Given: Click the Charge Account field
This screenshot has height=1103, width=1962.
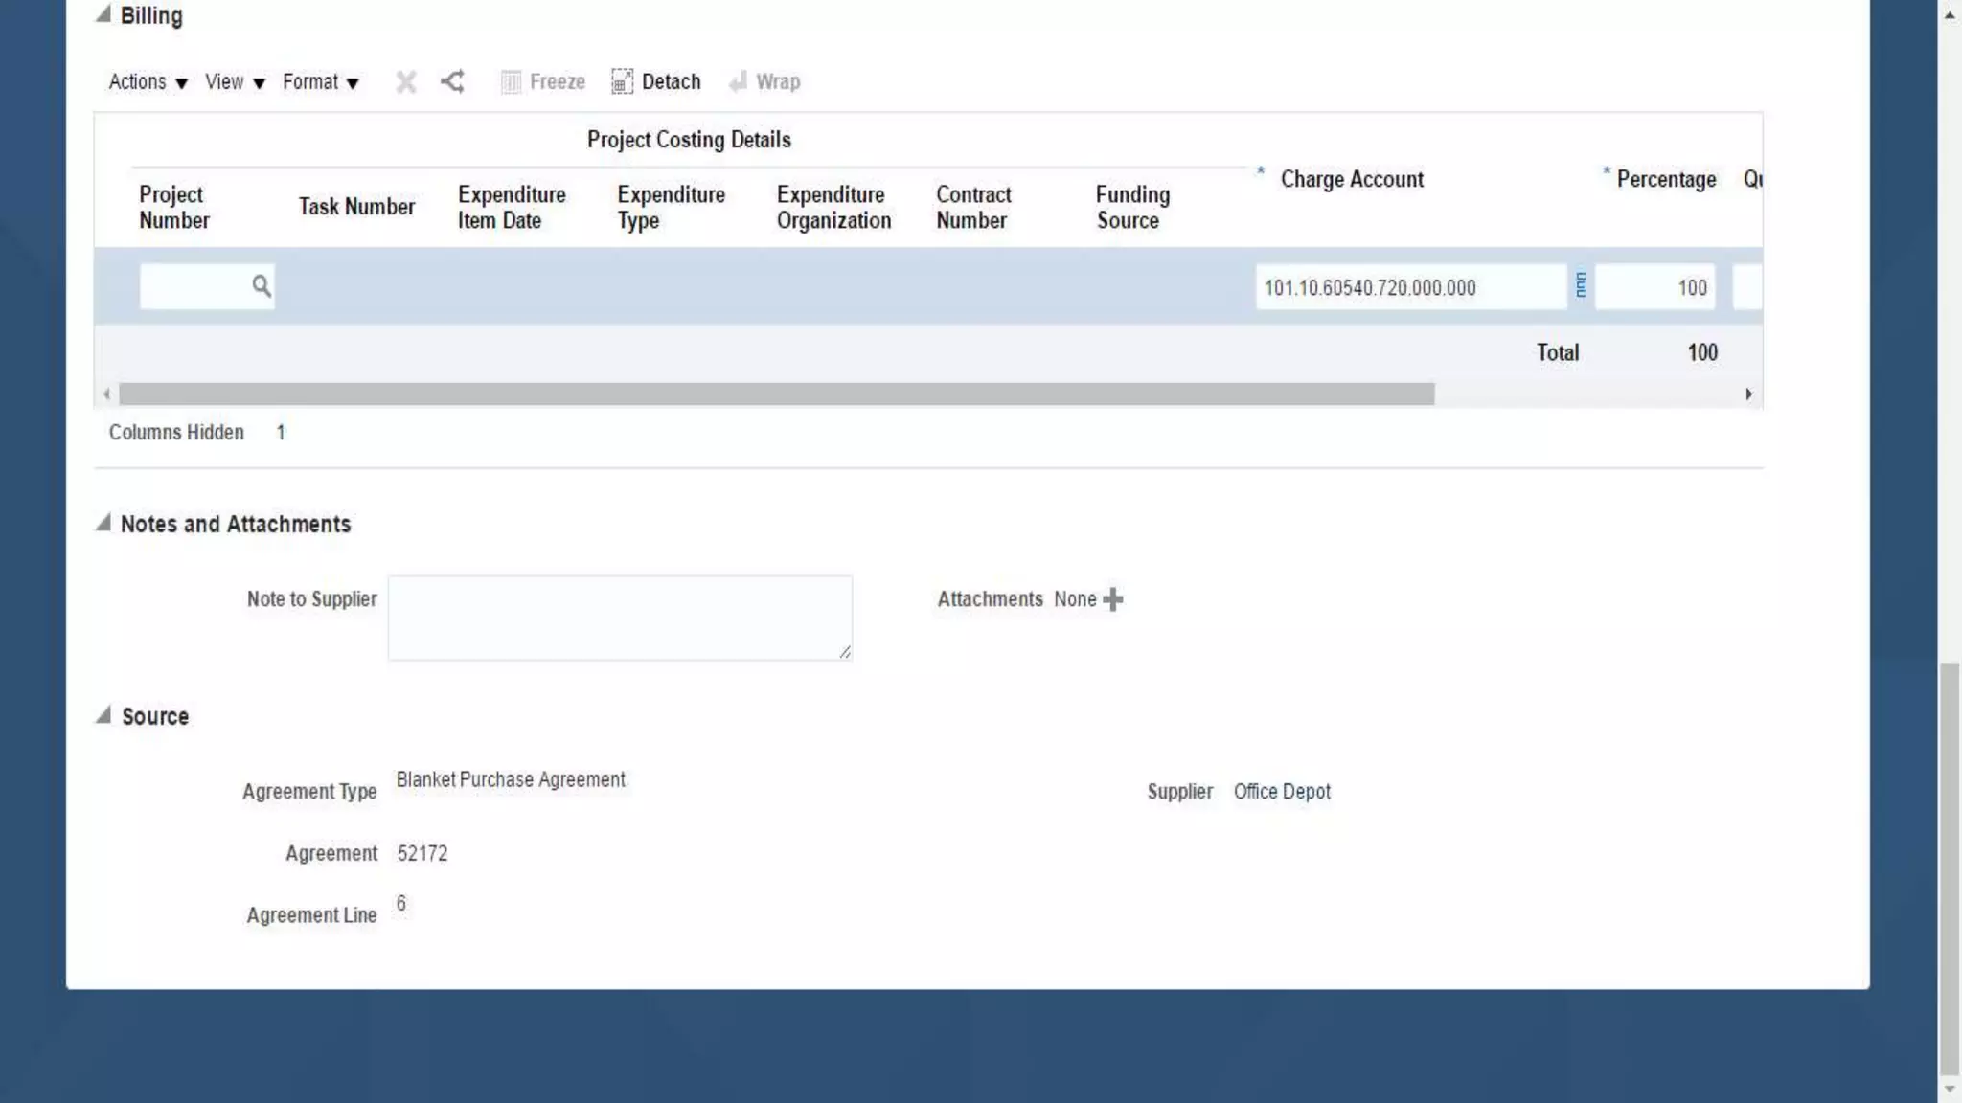Looking at the screenshot, I should coord(1411,287).
